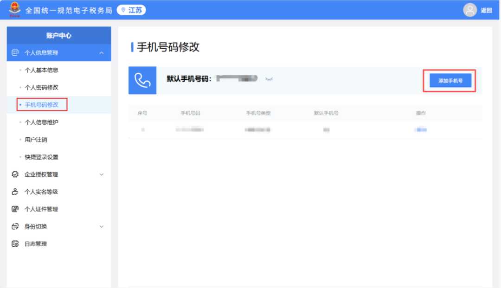Viewport: 501px width, 288px height.
Task: Click the 个人证件管理 ID card icon
Action: pyautogui.click(x=15, y=209)
